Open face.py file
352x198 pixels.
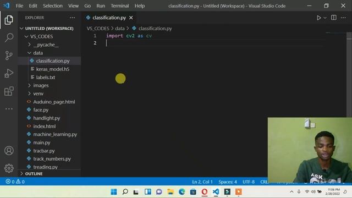point(49,110)
